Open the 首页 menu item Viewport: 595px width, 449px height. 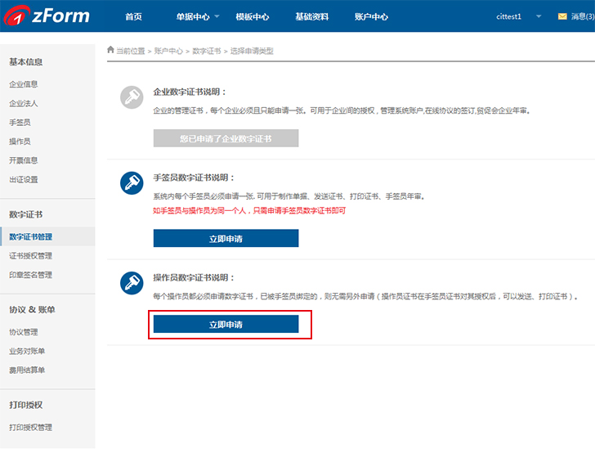pos(133,16)
